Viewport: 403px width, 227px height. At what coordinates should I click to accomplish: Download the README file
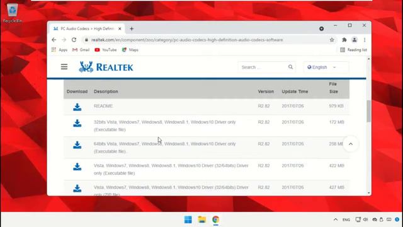point(77,107)
